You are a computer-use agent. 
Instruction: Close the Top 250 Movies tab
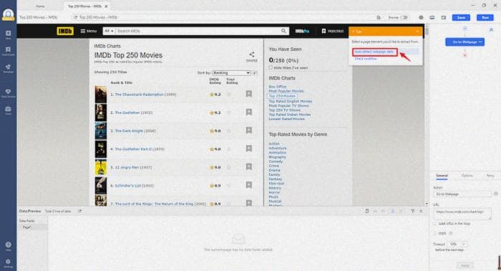click(x=106, y=6)
